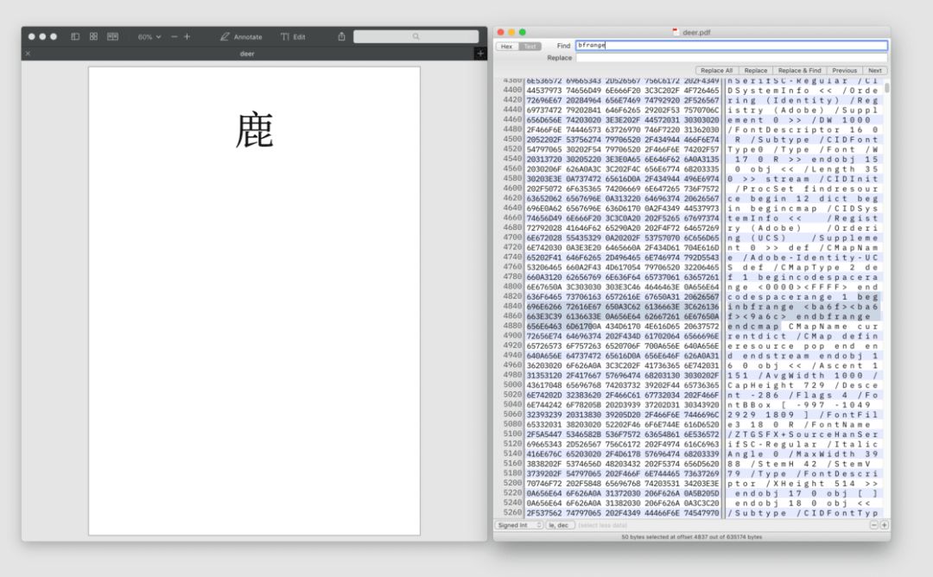This screenshot has width=933, height=577.
Task: Zoom out with the minus icon
Action: pos(175,37)
